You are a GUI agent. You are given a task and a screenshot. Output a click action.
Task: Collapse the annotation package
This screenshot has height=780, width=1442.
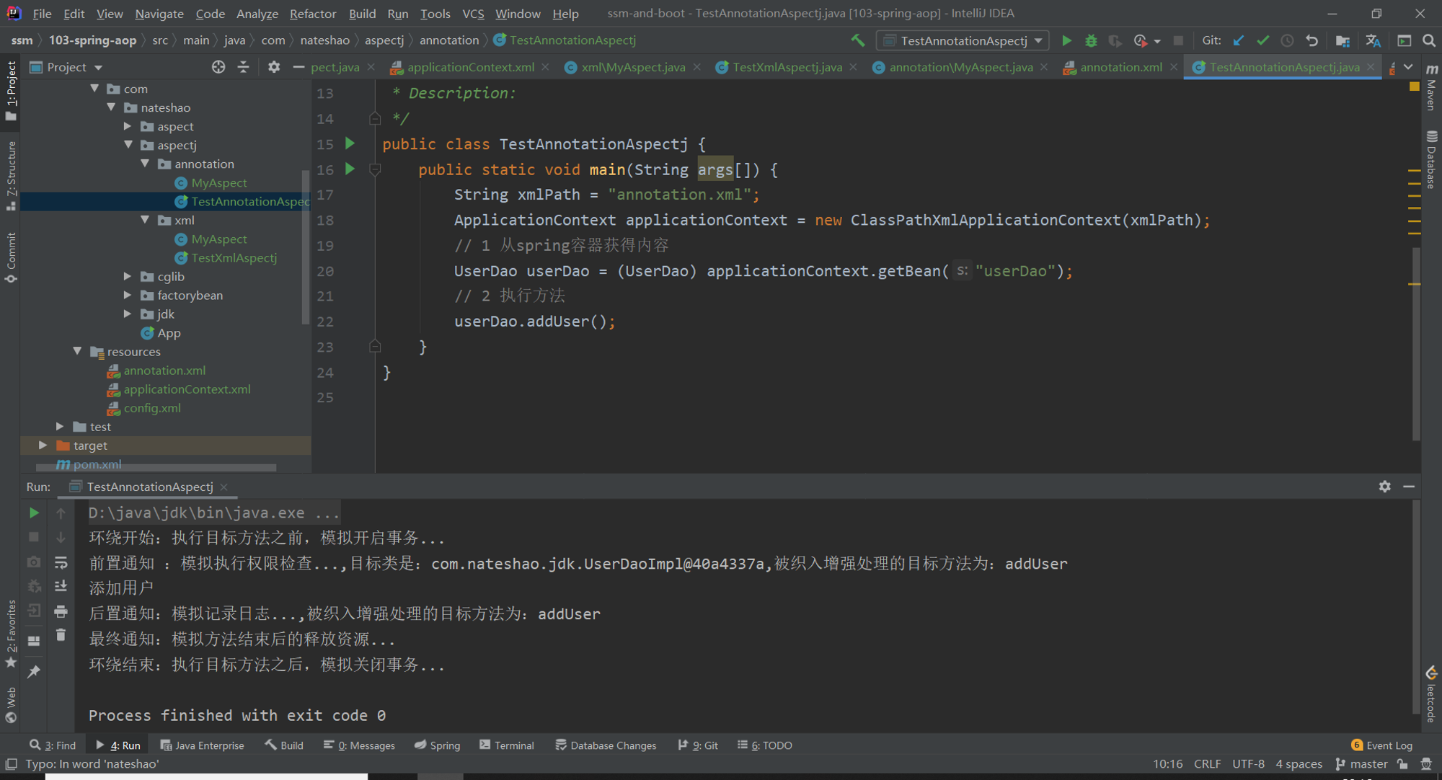145,164
